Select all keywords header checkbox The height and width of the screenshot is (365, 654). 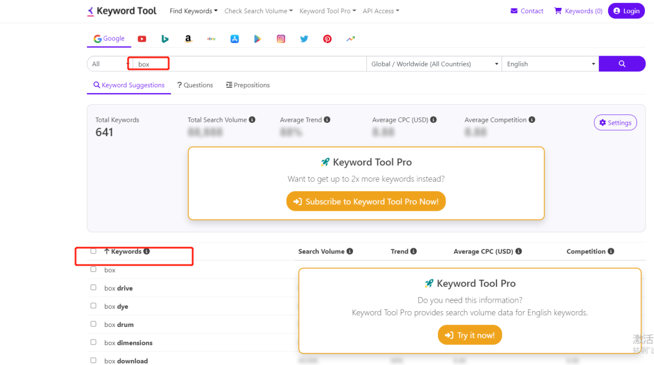click(x=93, y=251)
